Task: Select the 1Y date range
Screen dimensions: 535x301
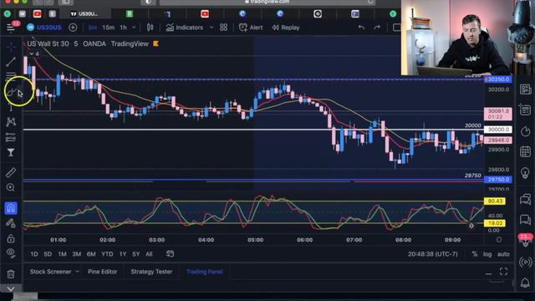Action: click(123, 254)
